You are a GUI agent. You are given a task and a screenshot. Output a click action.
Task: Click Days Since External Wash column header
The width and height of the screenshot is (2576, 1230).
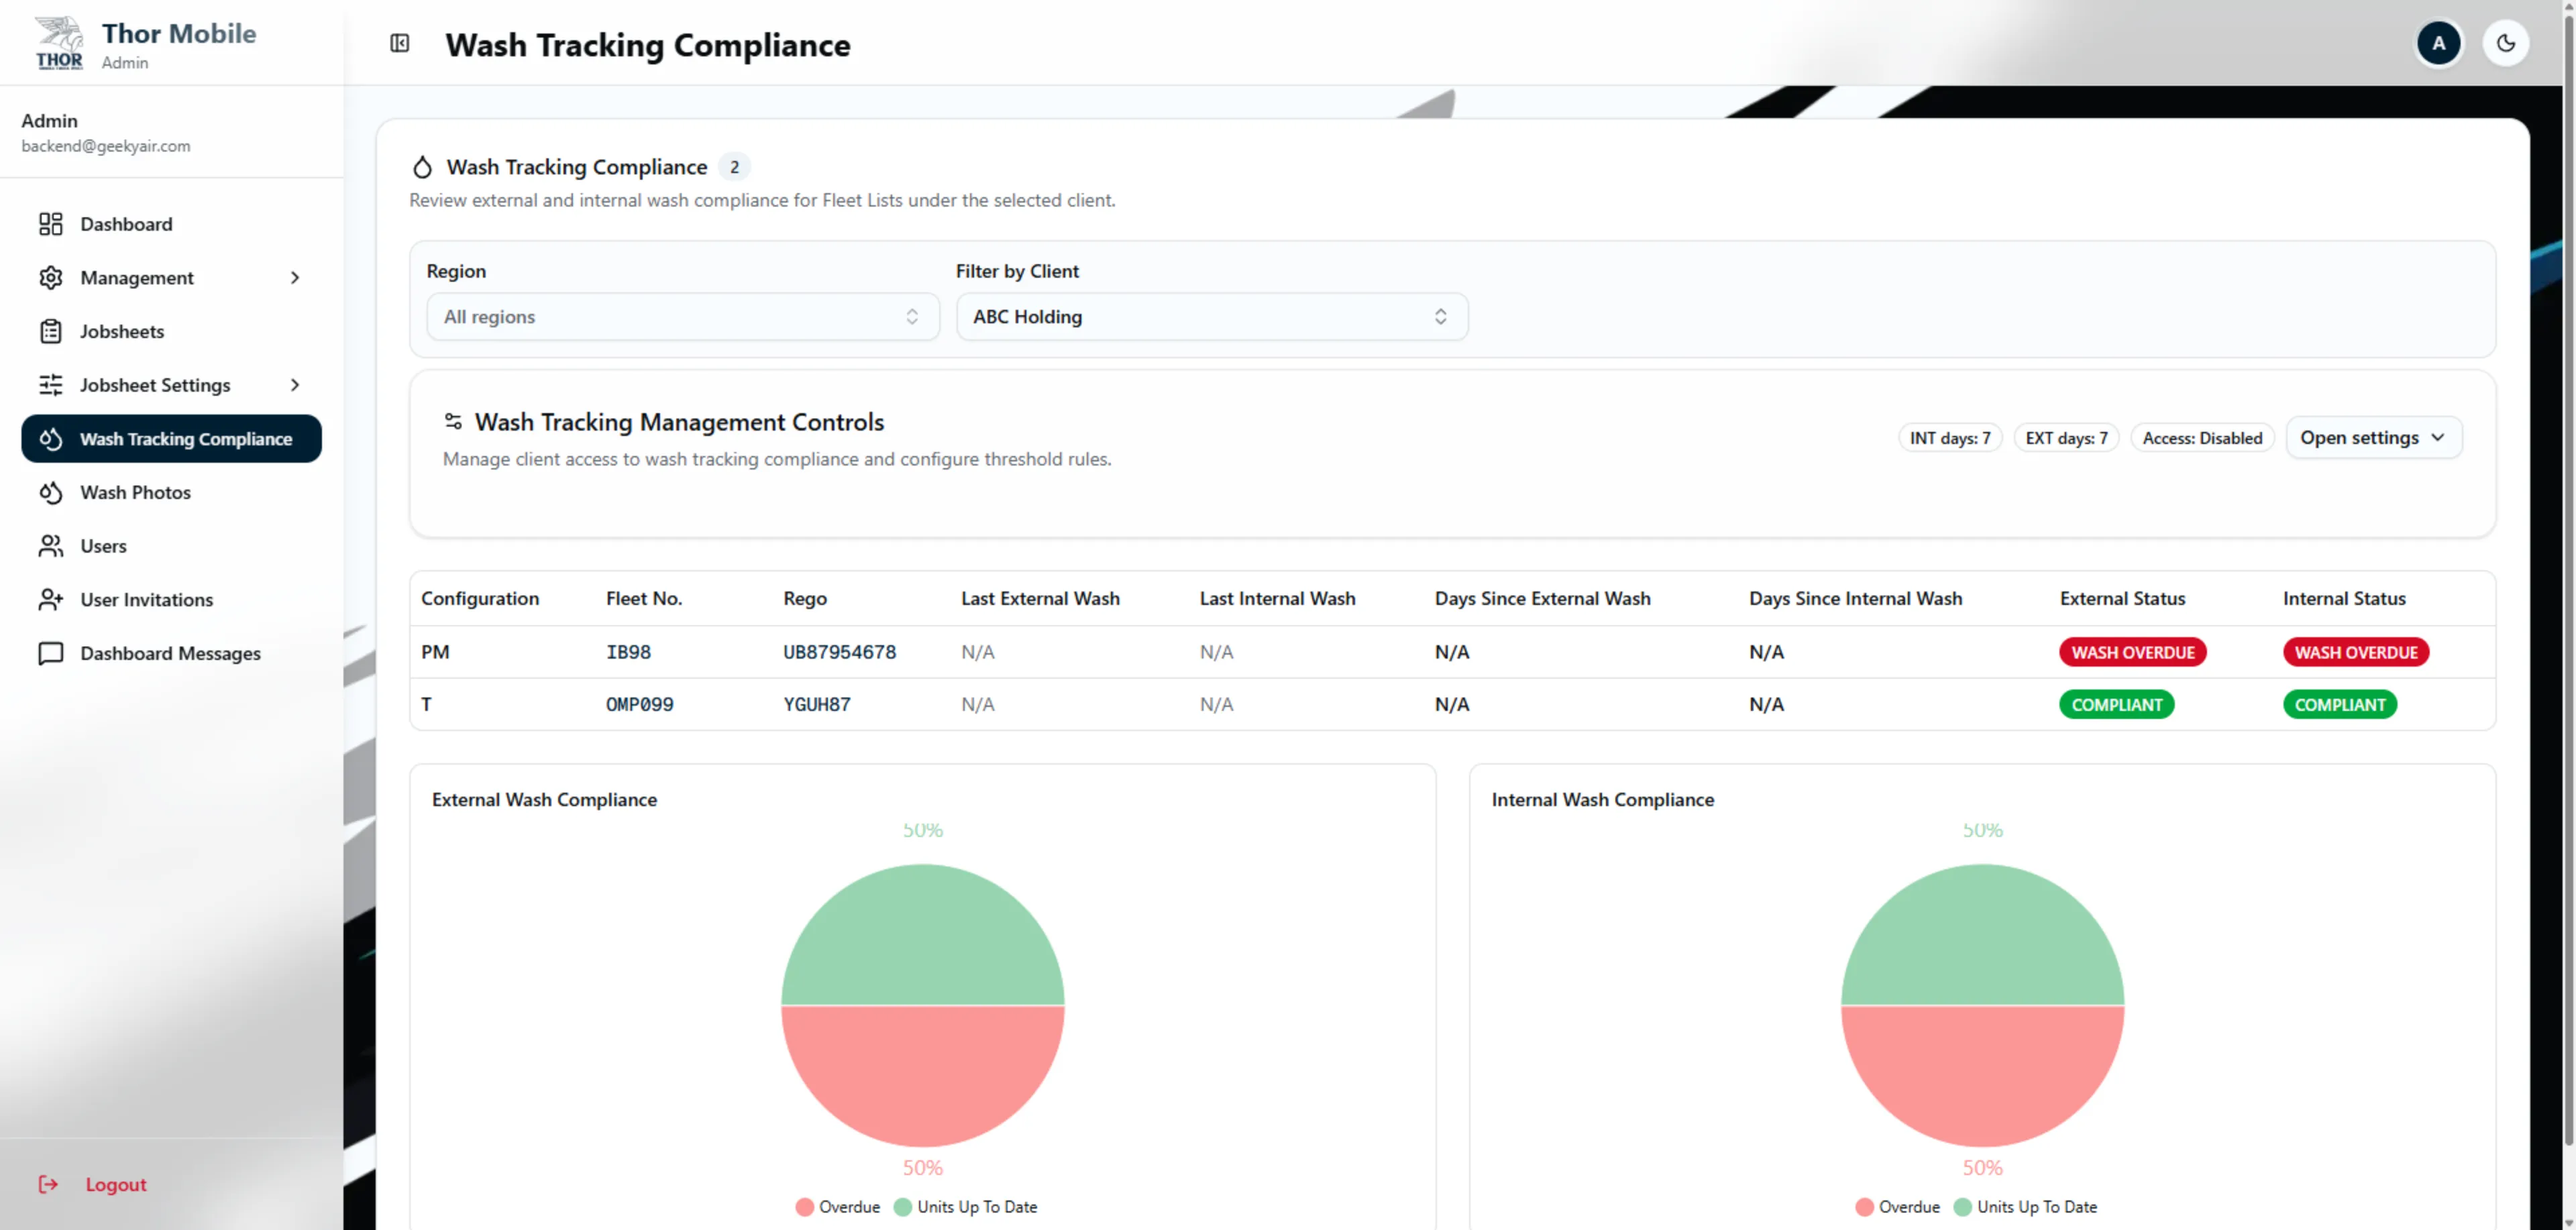click(x=1542, y=598)
